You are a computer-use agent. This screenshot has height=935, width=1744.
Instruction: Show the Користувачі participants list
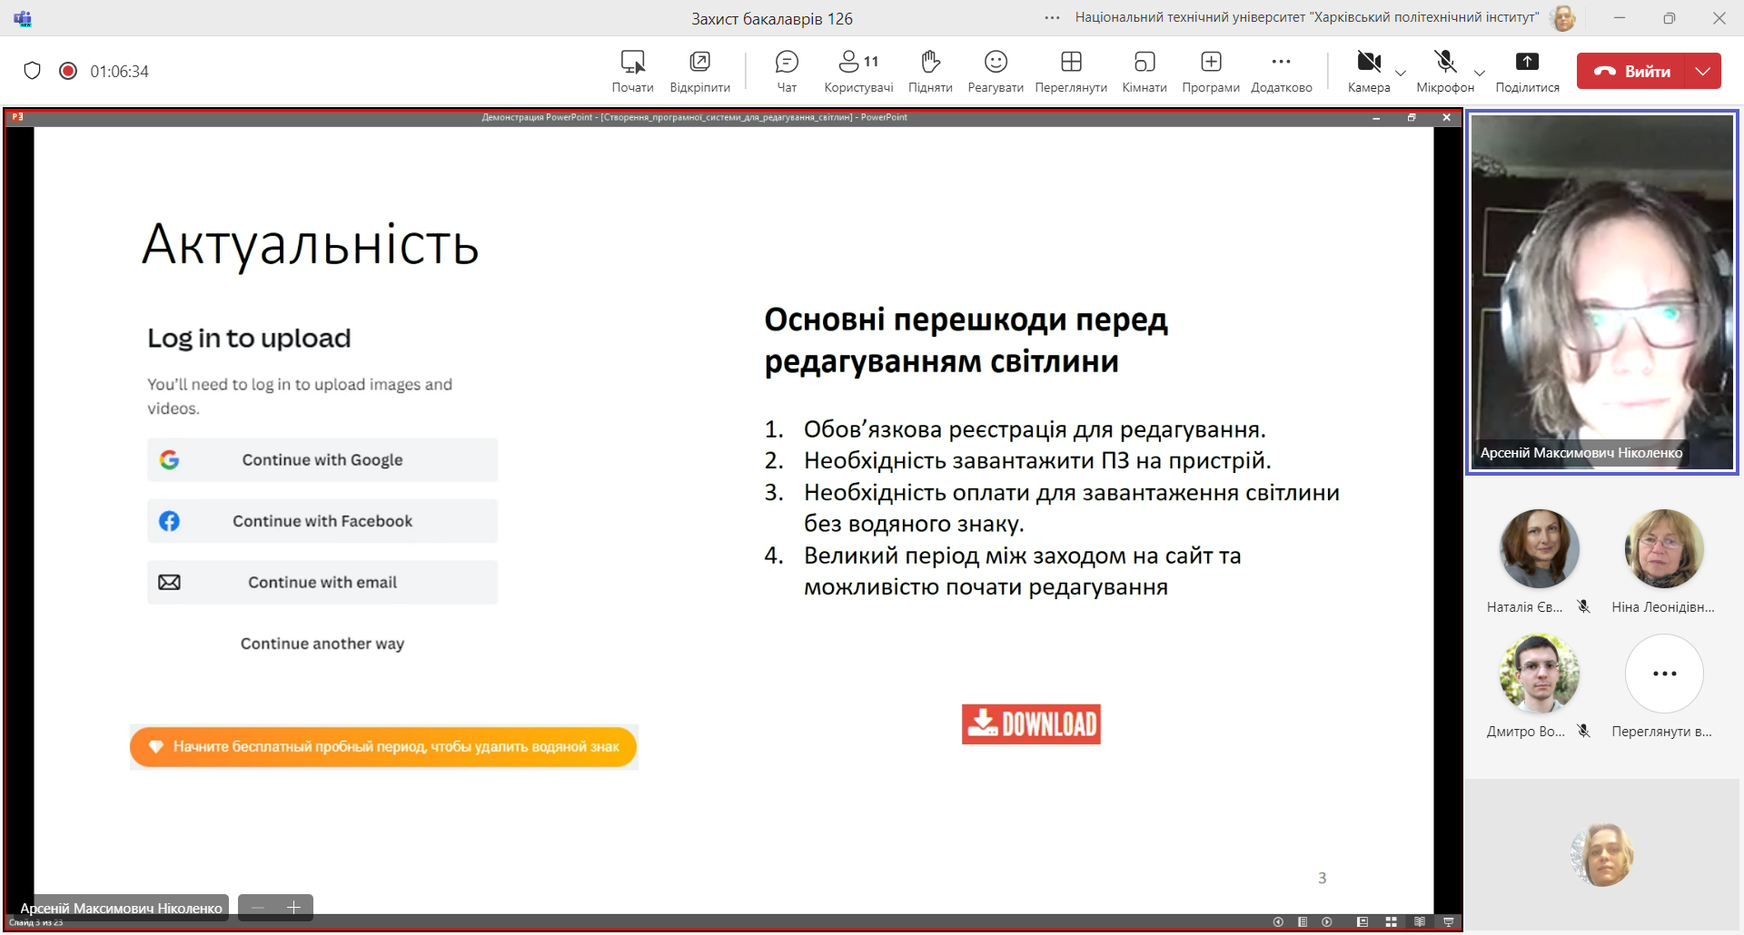[x=857, y=71]
